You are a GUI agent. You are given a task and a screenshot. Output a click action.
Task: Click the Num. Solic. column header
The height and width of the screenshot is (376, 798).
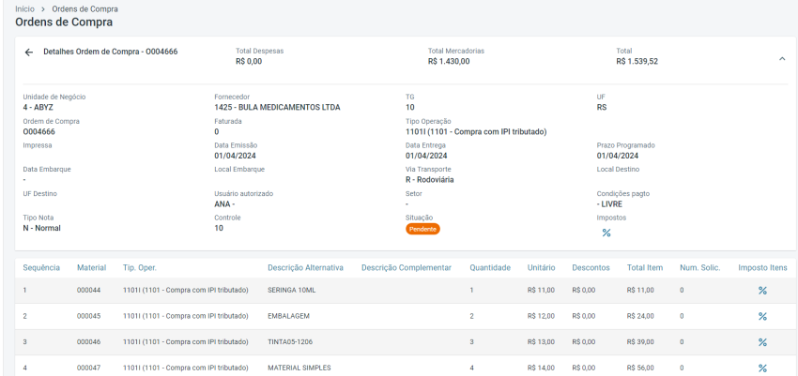(x=700, y=268)
